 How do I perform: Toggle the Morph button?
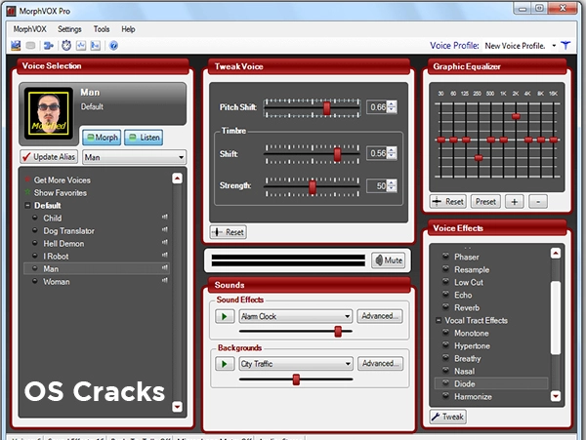[102, 138]
